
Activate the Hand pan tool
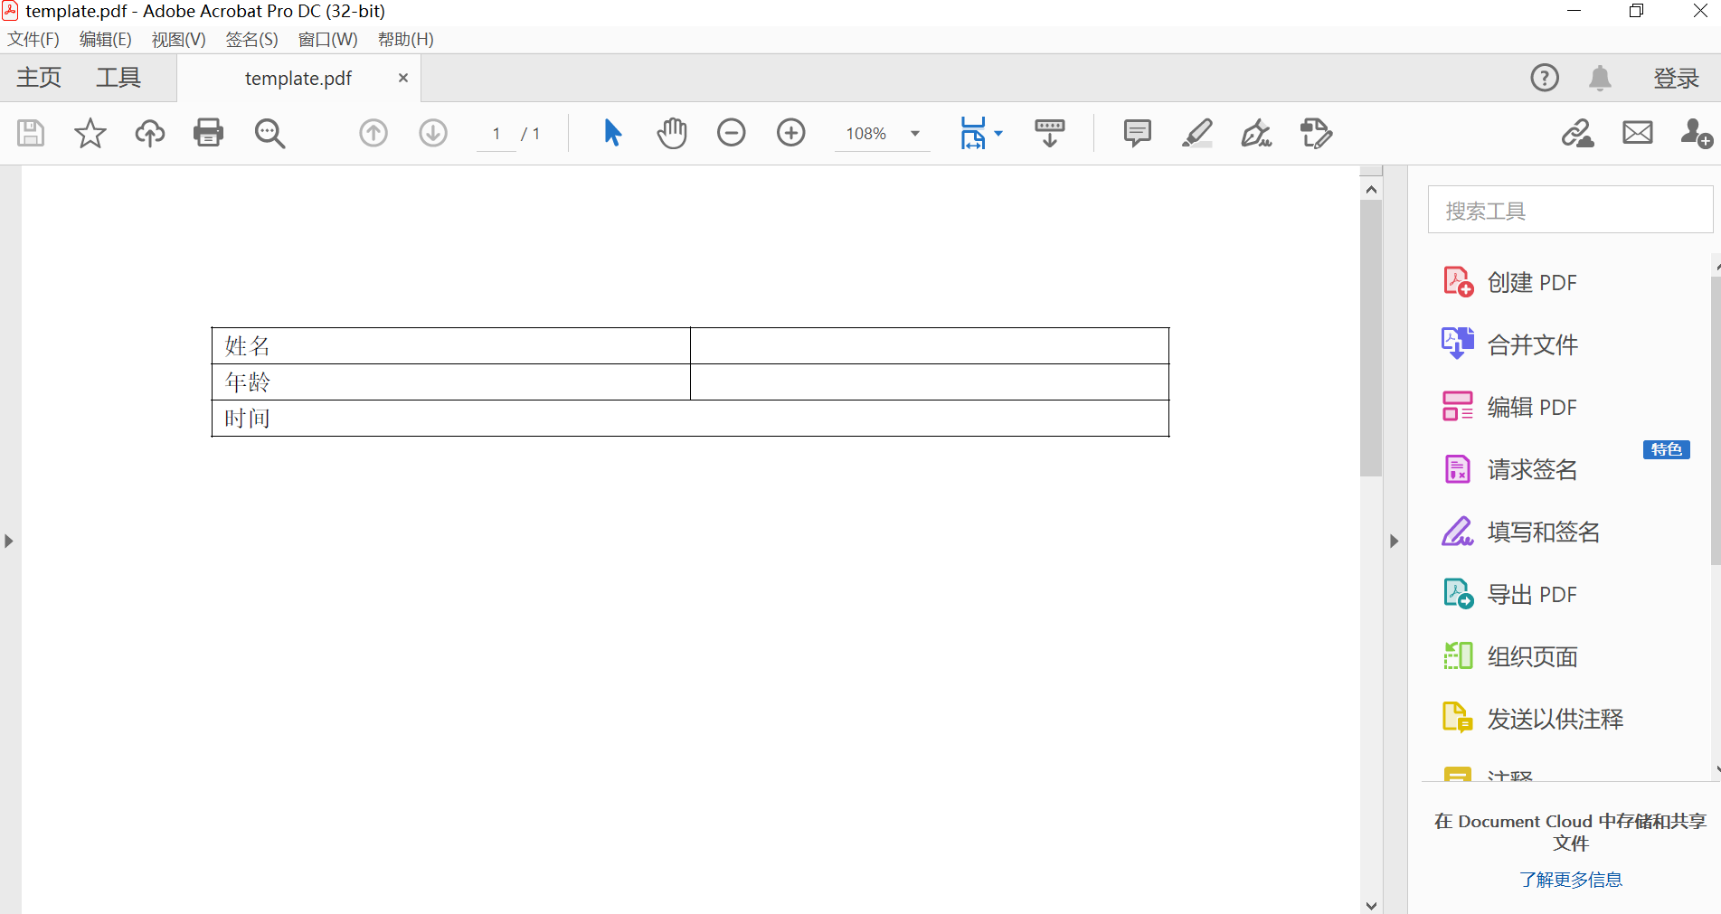tap(672, 134)
